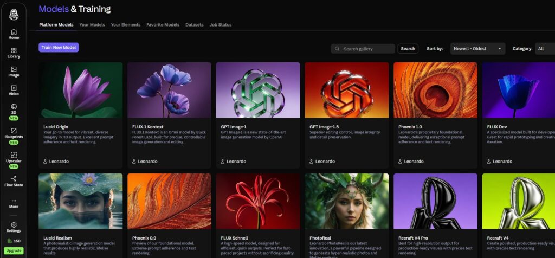Switch to Platform Models tab
The width and height of the screenshot is (555, 258).
coord(56,25)
